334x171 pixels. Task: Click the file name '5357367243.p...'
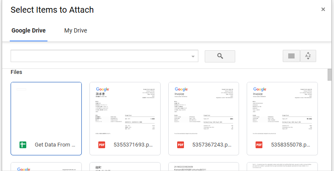click(x=212, y=145)
